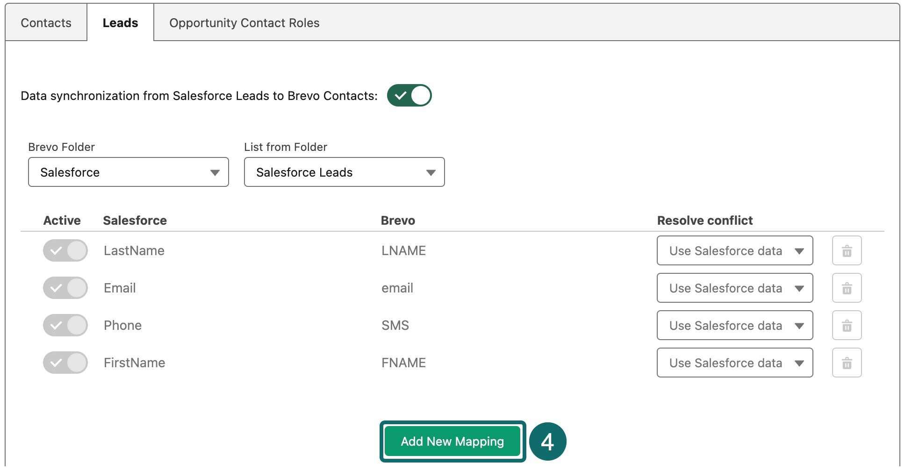The height and width of the screenshot is (470, 905).
Task: Open resolve conflict dropdown for LastName
Action: click(x=734, y=251)
